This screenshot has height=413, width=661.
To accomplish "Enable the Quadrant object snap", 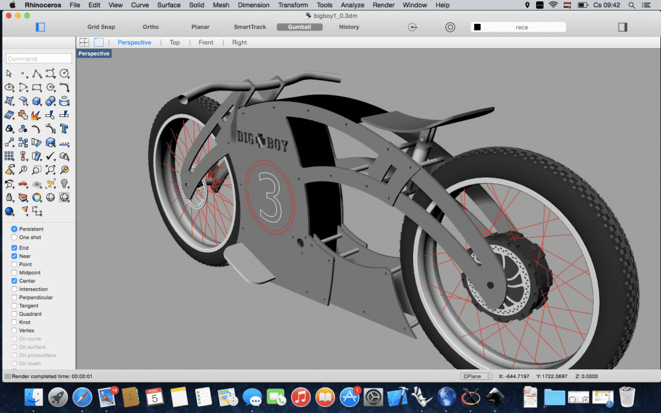I will 15,314.
